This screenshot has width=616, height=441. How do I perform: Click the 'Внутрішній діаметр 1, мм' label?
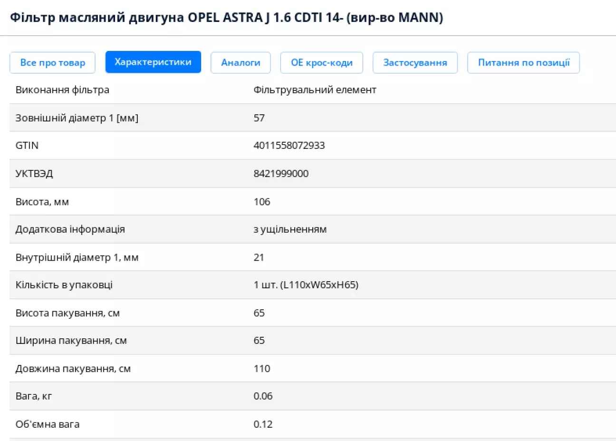click(x=77, y=257)
